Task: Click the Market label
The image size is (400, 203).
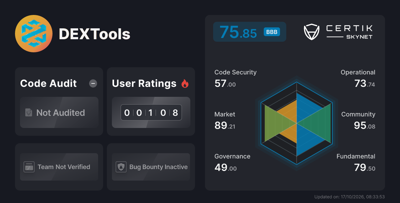Action: (225, 114)
